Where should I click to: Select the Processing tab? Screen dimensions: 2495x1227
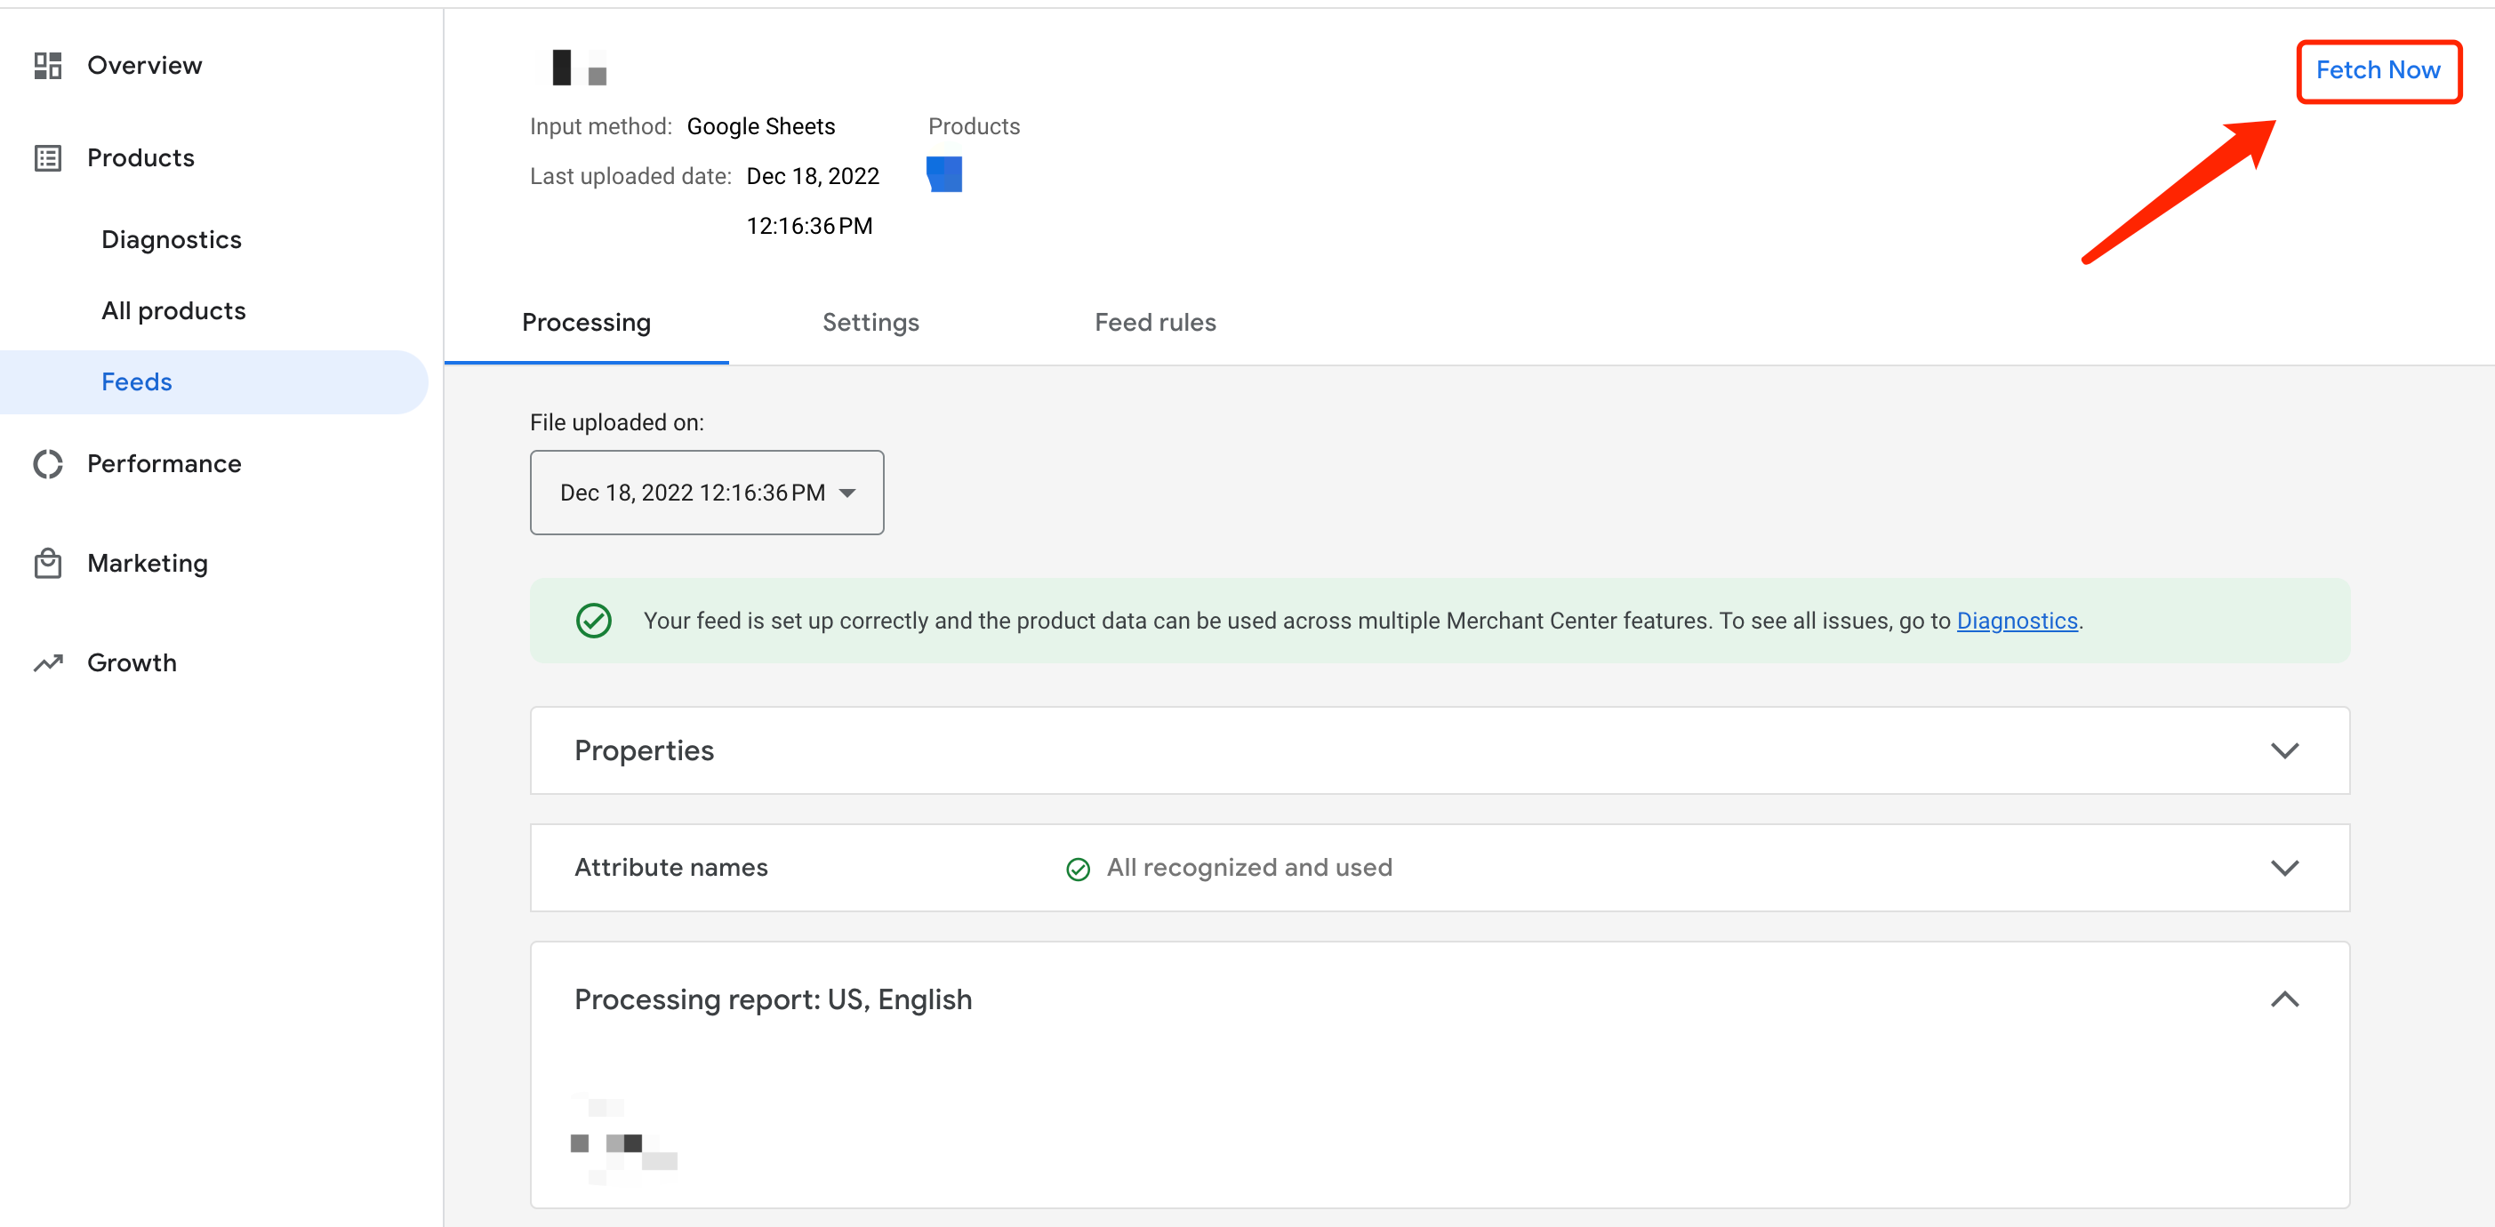[x=586, y=323]
